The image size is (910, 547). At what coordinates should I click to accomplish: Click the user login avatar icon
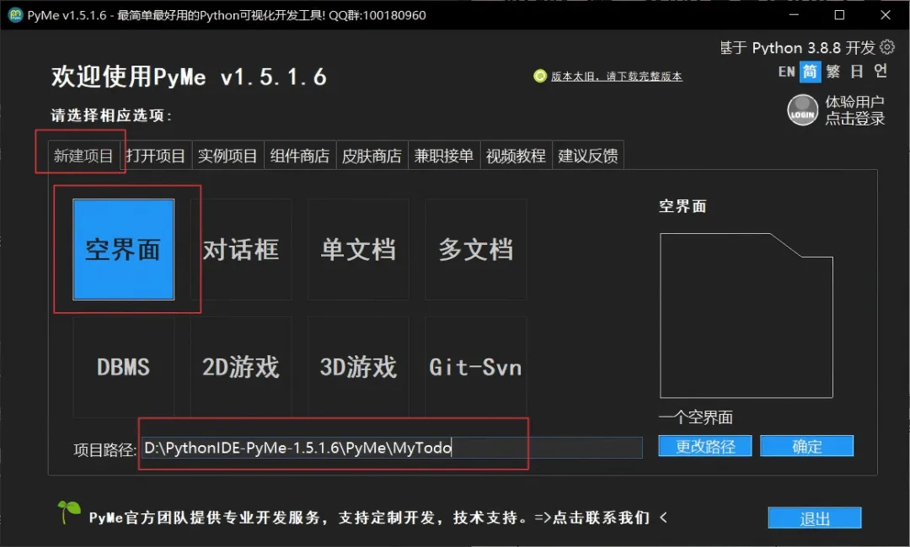click(803, 109)
